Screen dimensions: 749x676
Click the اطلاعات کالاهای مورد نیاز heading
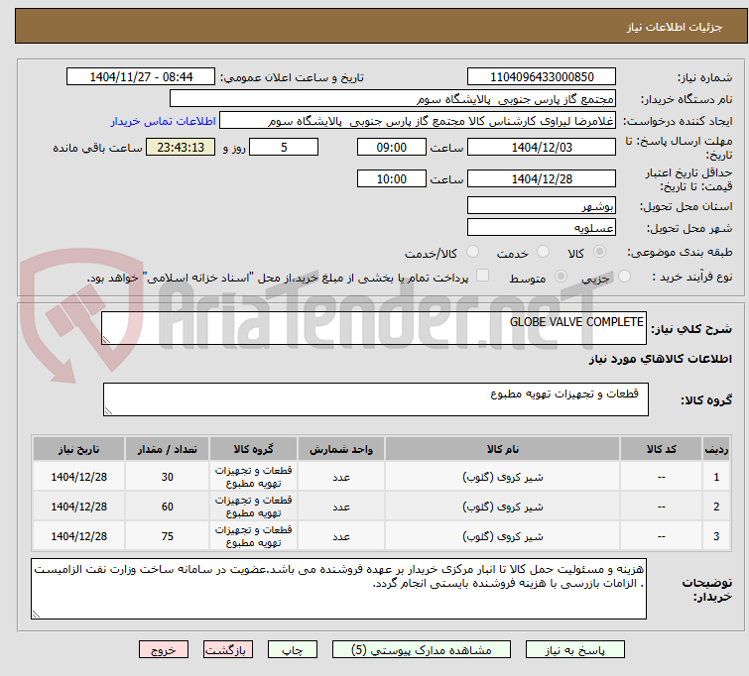pos(660,359)
